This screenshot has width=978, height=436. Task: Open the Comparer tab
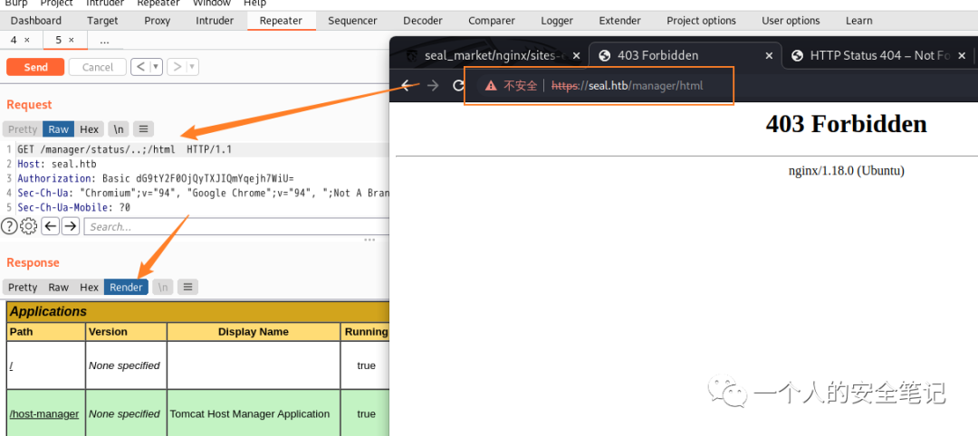[x=492, y=21]
